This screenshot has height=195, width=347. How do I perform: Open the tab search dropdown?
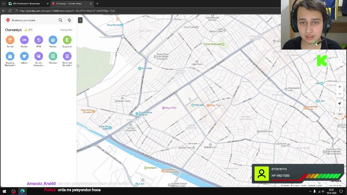click(x=3, y=4)
